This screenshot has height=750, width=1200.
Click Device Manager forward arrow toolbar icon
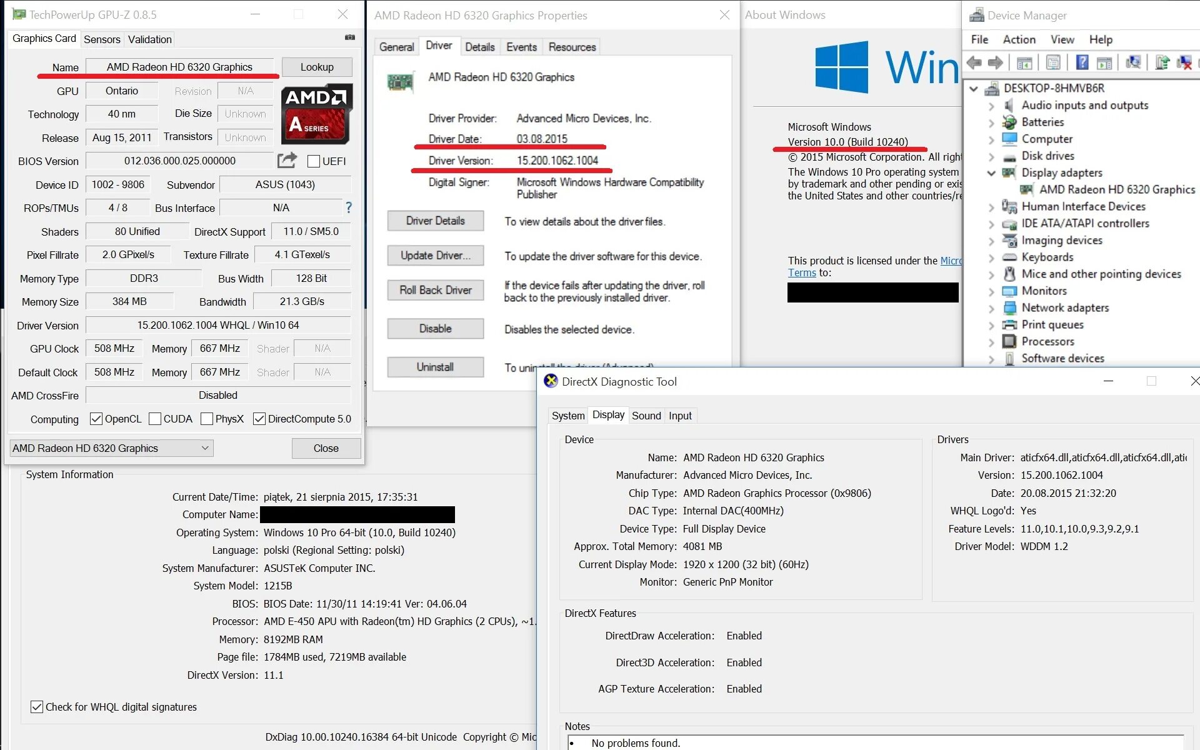(x=996, y=62)
